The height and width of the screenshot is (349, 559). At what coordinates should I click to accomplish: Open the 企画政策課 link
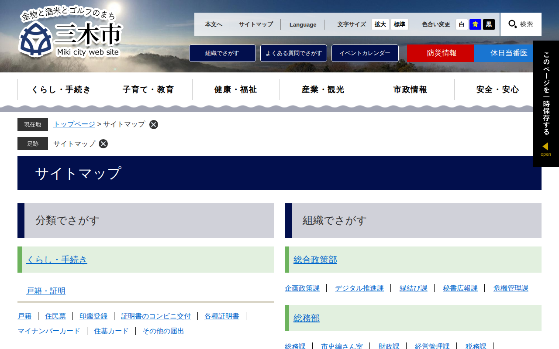(x=302, y=288)
